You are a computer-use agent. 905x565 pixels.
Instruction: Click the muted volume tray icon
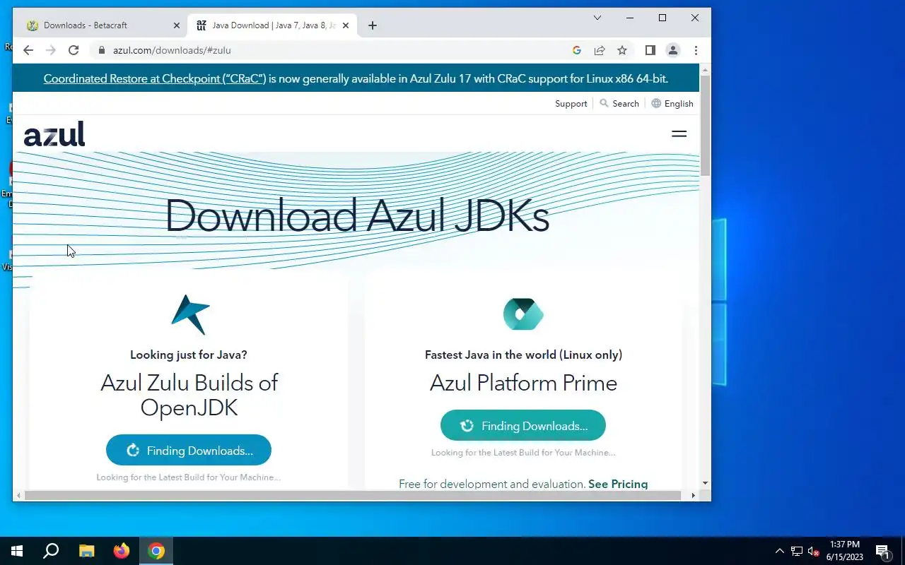[x=814, y=551]
